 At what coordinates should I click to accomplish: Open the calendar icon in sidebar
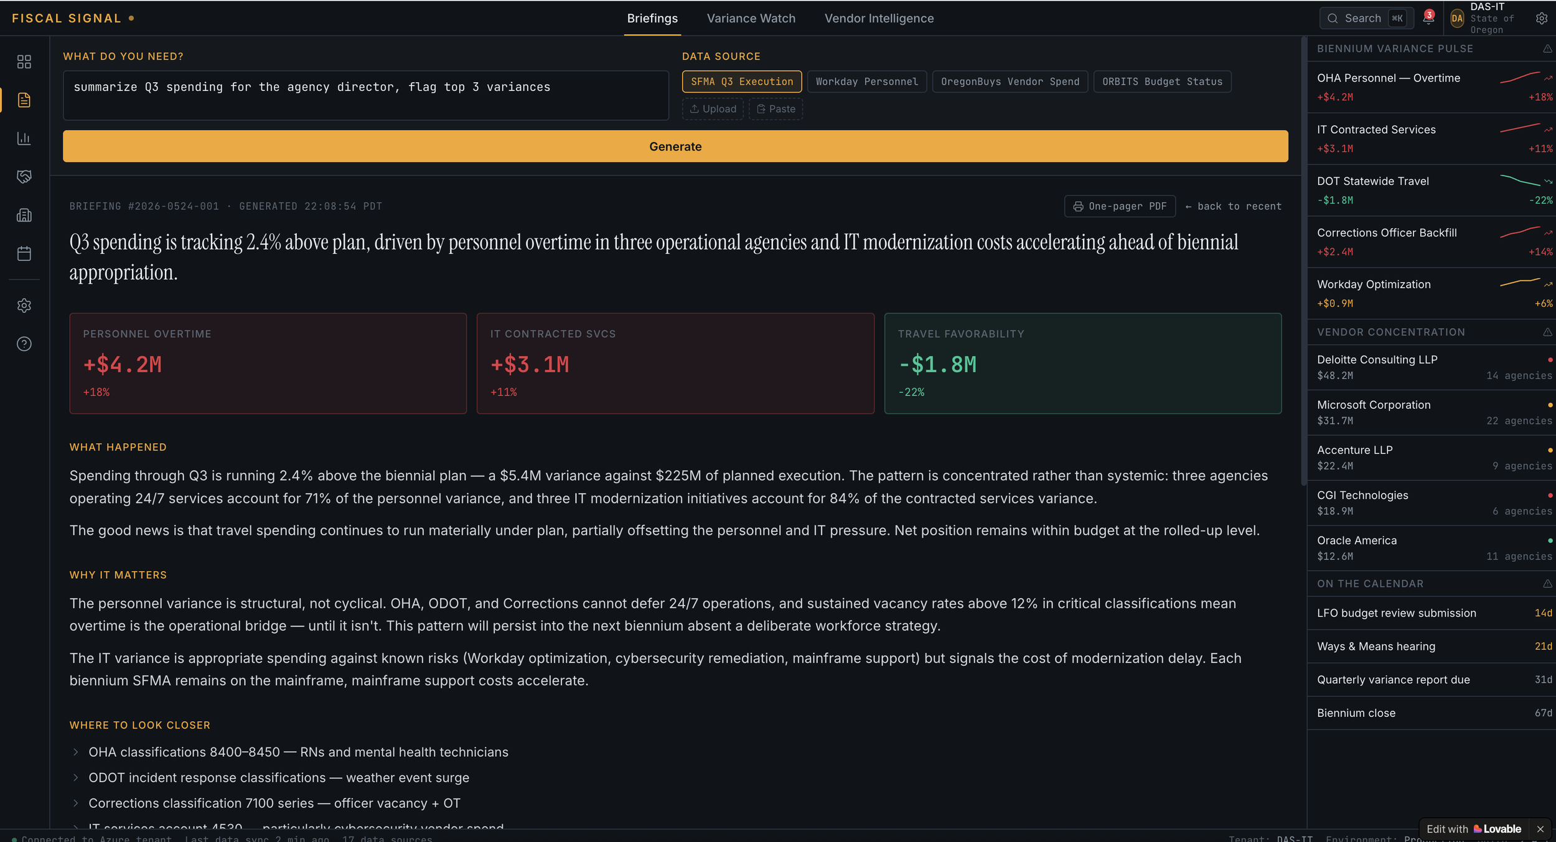(24, 253)
